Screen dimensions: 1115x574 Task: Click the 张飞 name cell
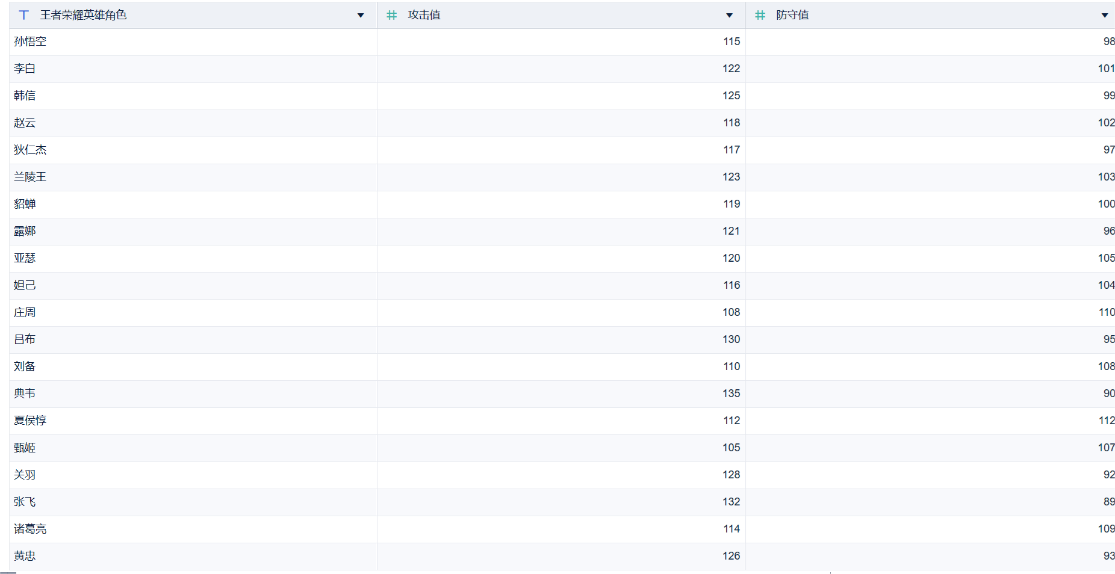pyautogui.click(x=193, y=502)
